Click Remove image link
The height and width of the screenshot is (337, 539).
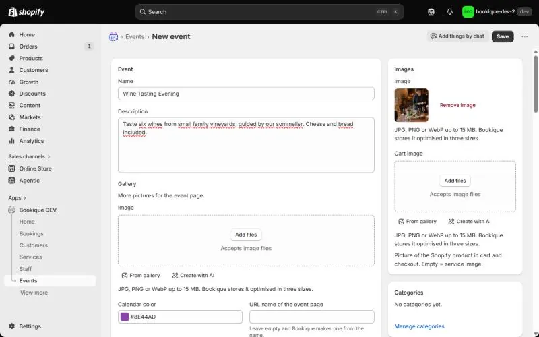pos(457,105)
